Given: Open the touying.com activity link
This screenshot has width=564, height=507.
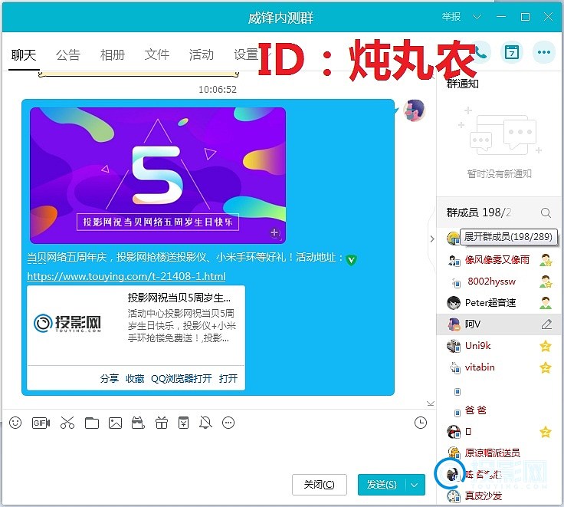Looking at the screenshot, I should coord(126,277).
